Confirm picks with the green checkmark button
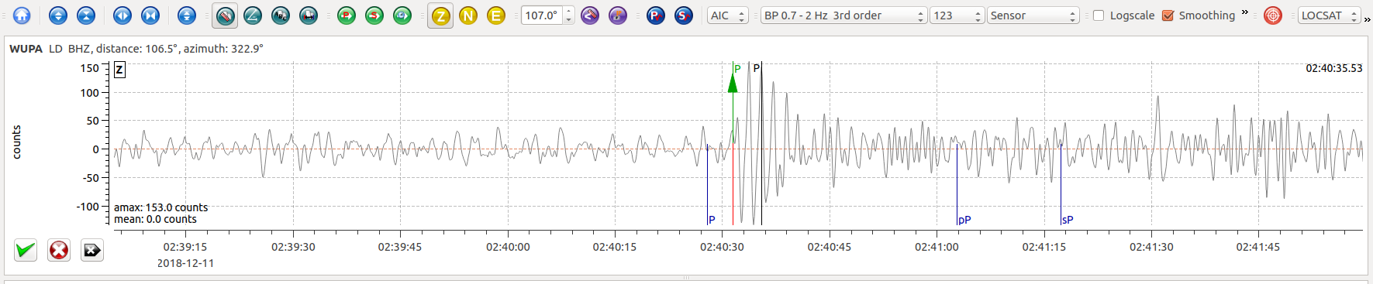Viewport: 1373px width, 284px height. pos(26,250)
